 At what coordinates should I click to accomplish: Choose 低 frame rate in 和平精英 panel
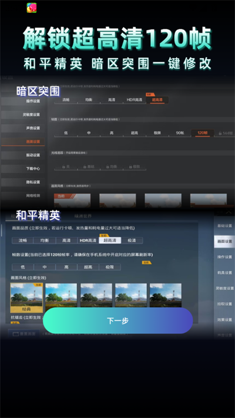click(23, 267)
